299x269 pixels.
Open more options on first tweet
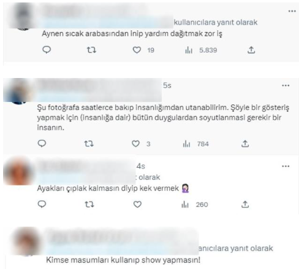click(292, 11)
